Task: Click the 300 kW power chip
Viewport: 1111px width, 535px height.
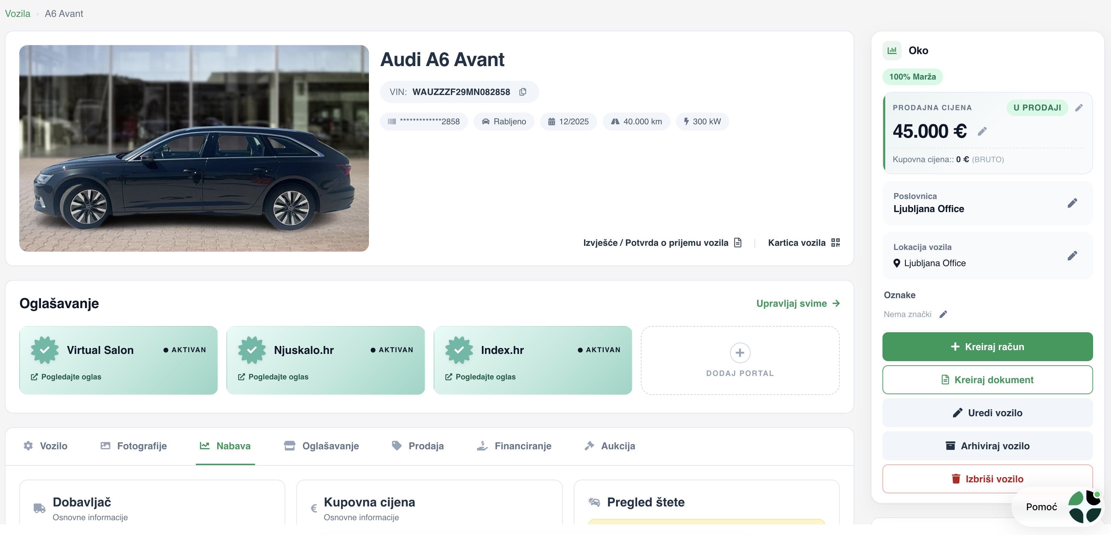Action: coord(702,122)
